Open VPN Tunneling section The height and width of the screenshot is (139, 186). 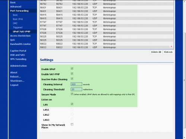tap(18, 59)
